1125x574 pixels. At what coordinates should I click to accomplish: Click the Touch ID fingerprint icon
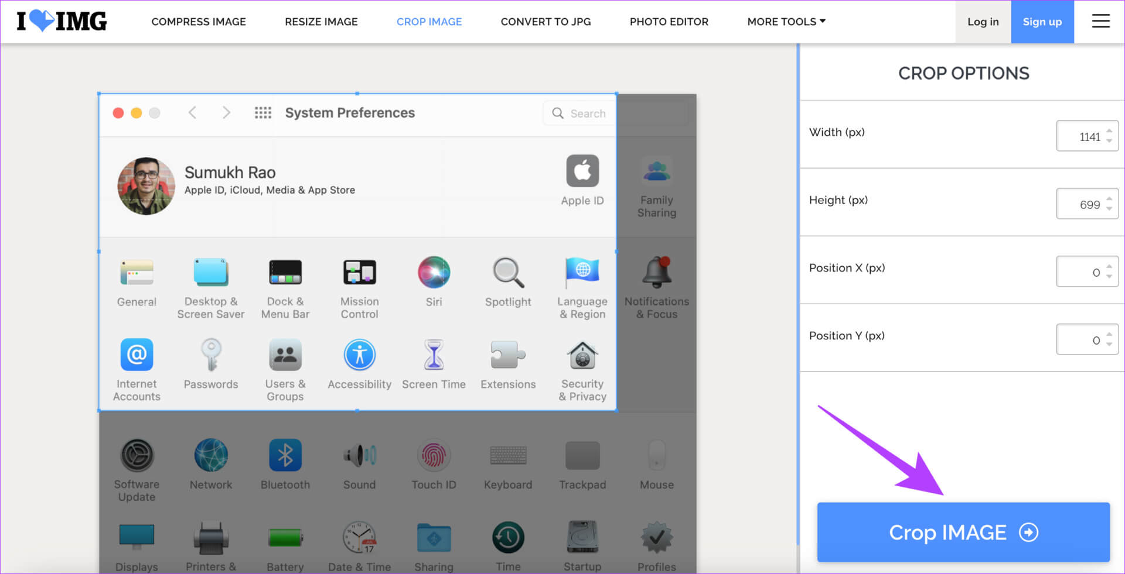click(434, 455)
